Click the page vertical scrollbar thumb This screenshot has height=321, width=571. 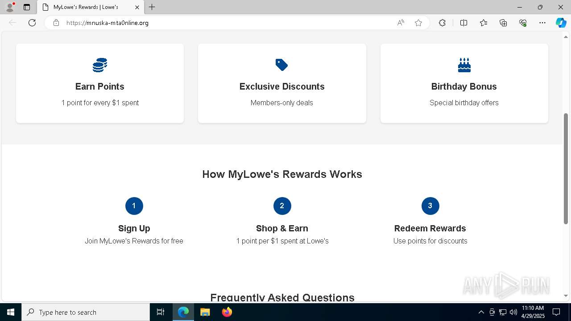566,169
